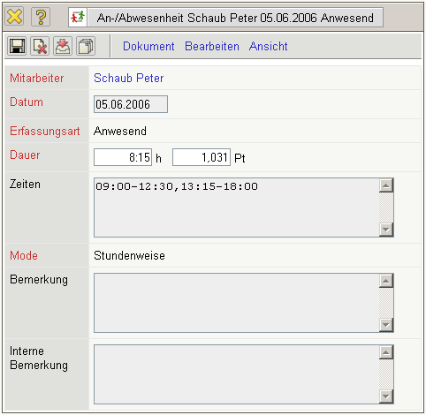Screen dimensions: 426x415
Task: Click the Datum field showing 05.06.2006
Action: (x=131, y=104)
